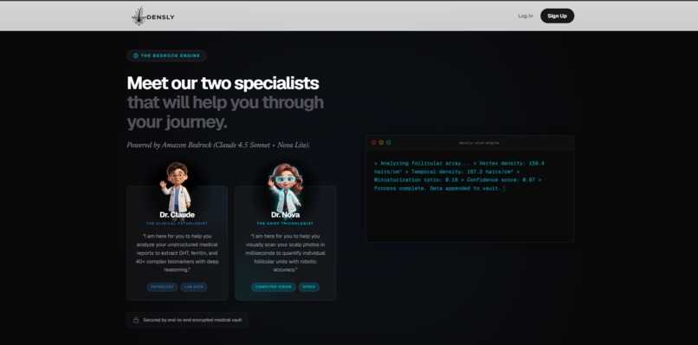Click the Densly logo in header

tap(152, 16)
